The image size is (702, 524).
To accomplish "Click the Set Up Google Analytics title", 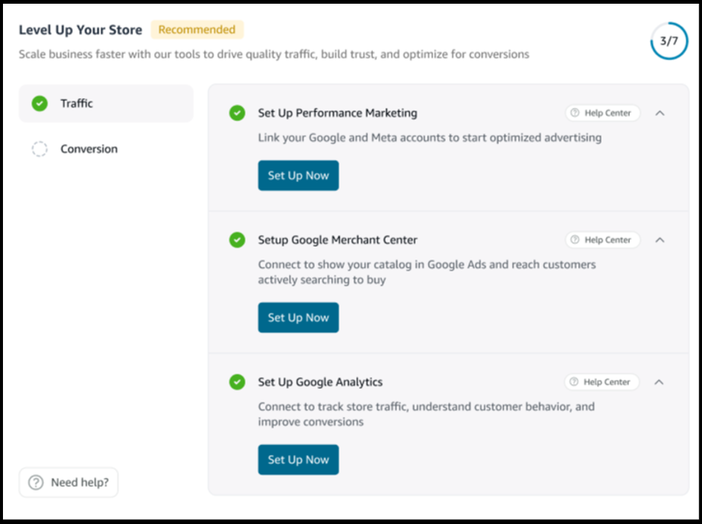I will (320, 382).
